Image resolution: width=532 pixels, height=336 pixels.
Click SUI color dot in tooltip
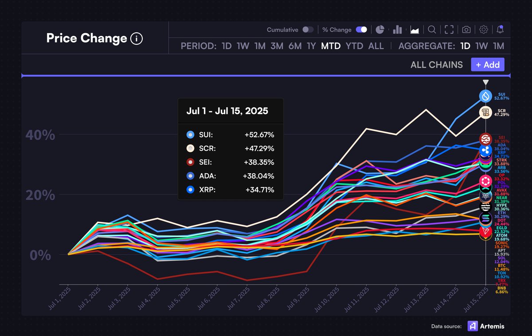pyautogui.click(x=190, y=134)
